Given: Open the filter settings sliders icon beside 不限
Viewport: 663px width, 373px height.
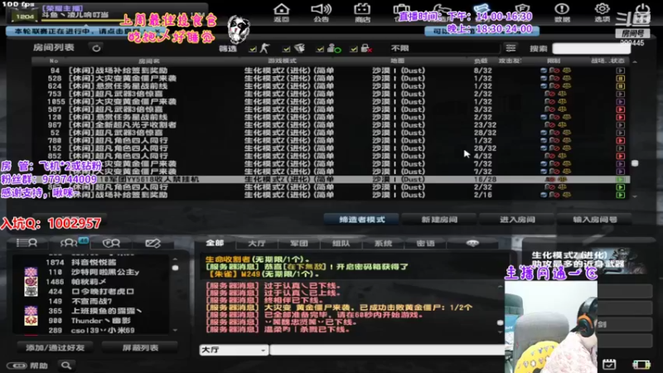Looking at the screenshot, I should [511, 48].
